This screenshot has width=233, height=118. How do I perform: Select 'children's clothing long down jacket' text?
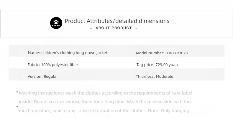74,53
